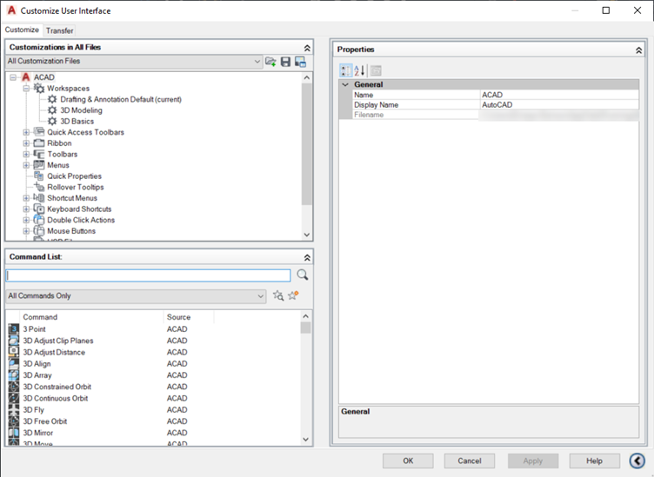Image resolution: width=654 pixels, height=477 pixels.
Task: Click the Command column header
Action: click(x=91, y=317)
